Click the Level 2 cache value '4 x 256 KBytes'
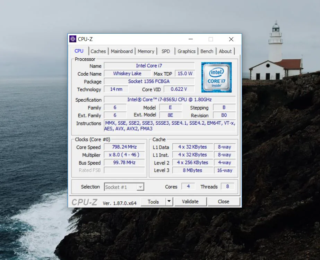 tap(192, 162)
